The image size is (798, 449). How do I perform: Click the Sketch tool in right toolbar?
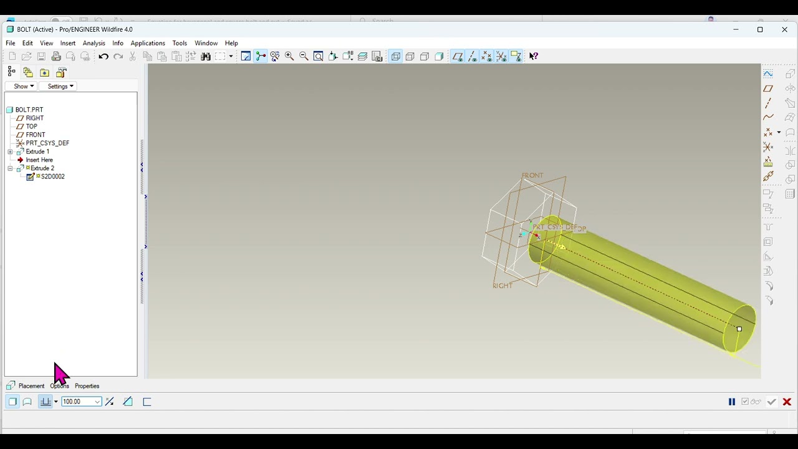768,74
